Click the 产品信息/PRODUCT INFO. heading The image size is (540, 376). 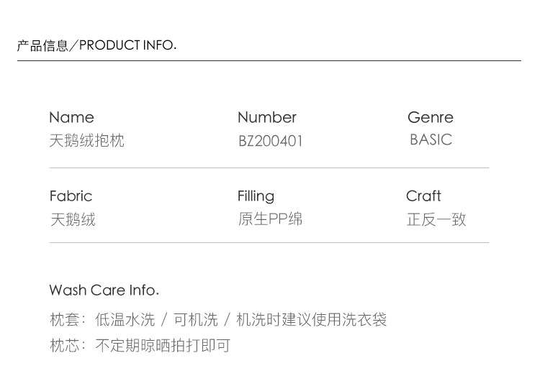point(96,45)
